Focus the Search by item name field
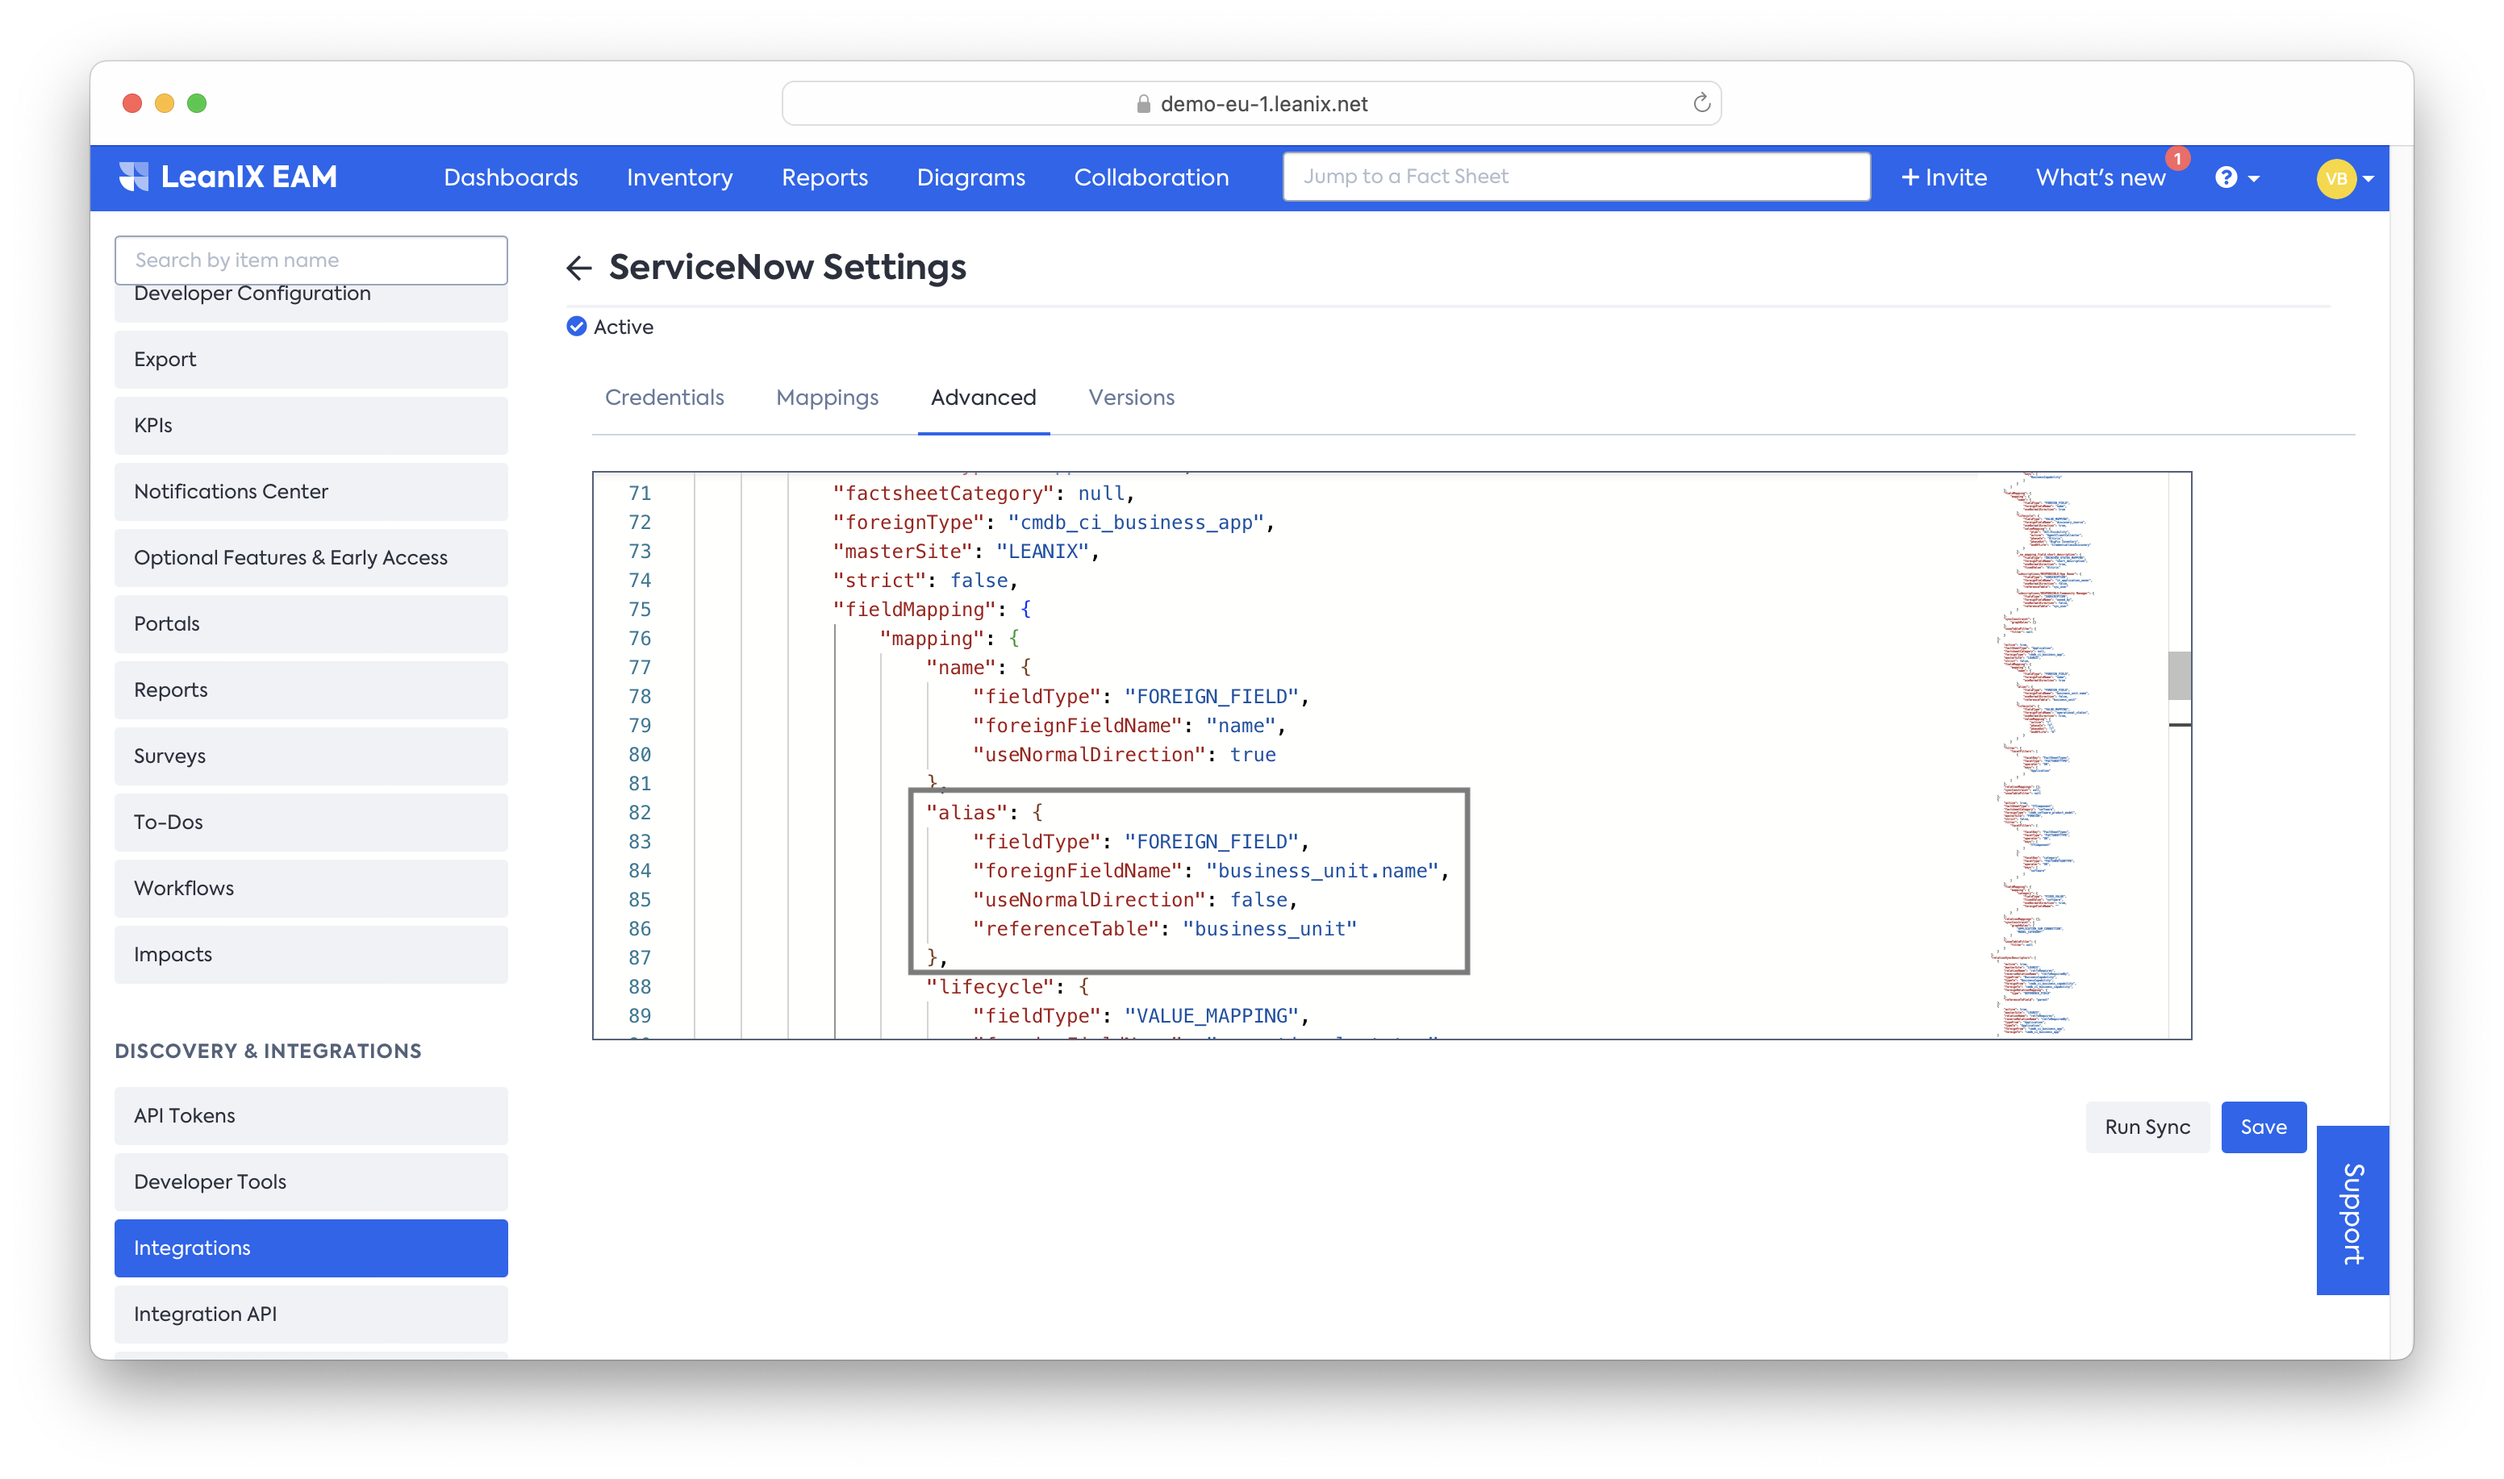The width and height of the screenshot is (2504, 1479). click(311, 259)
